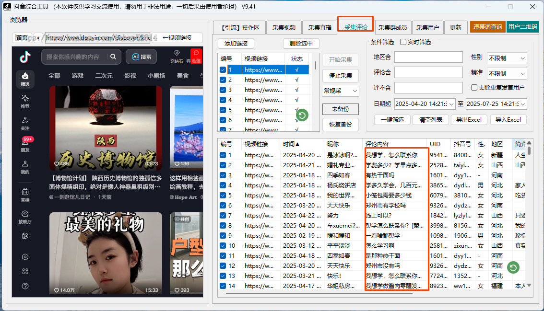Open 用户二维码 green button

[x=522, y=27]
